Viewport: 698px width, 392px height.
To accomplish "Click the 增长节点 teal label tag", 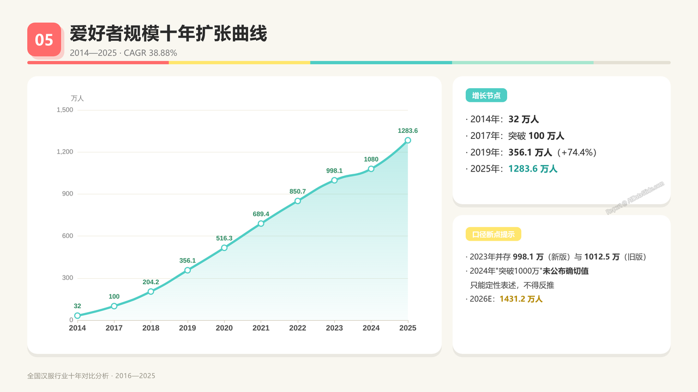I will point(486,95).
